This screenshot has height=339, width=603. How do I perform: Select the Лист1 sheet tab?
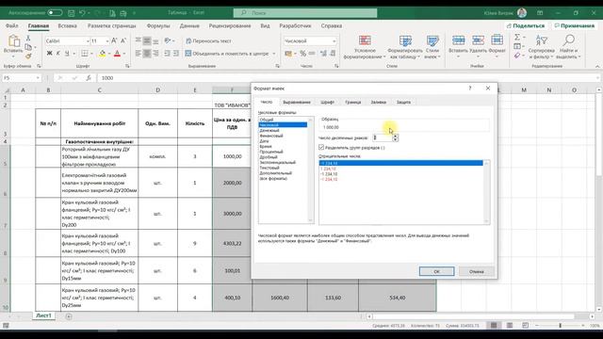(x=44, y=315)
